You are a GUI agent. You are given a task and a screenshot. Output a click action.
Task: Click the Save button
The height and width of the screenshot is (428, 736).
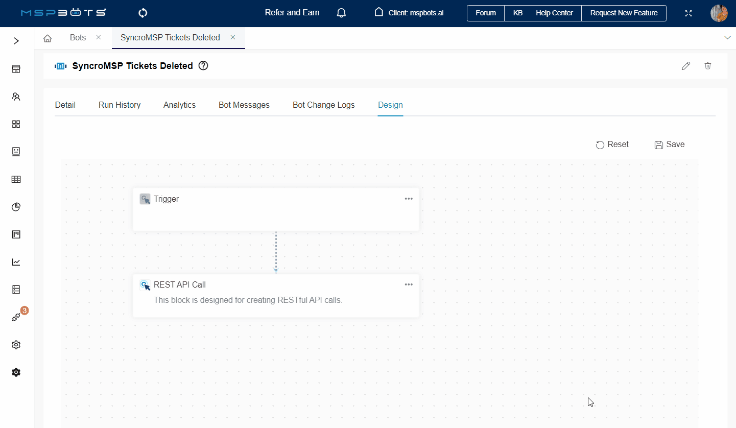pyautogui.click(x=669, y=145)
